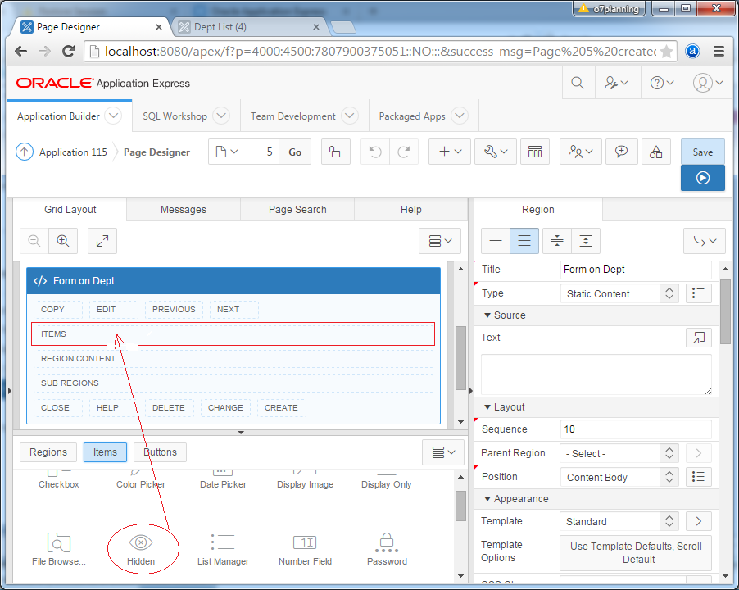Image resolution: width=739 pixels, height=590 pixels.
Task: Open the administration menu icon
Action: [616, 83]
